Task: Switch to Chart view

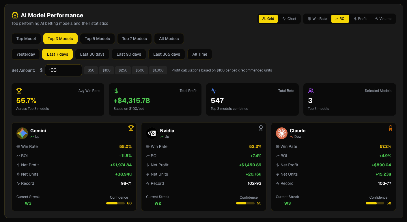Action: click(289, 18)
